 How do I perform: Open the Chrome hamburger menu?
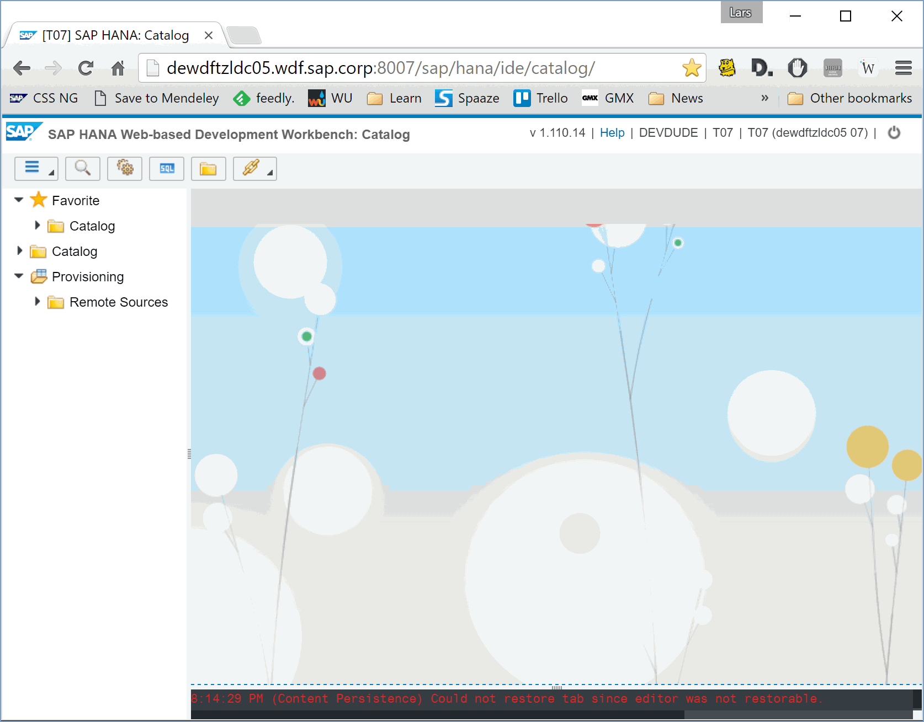point(904,68)
